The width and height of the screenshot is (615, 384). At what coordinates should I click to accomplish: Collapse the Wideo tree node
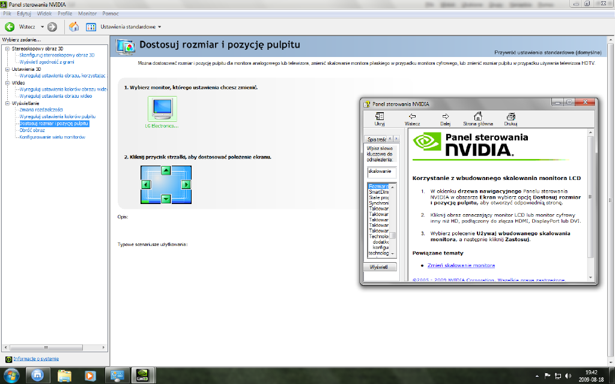point(7,83)
